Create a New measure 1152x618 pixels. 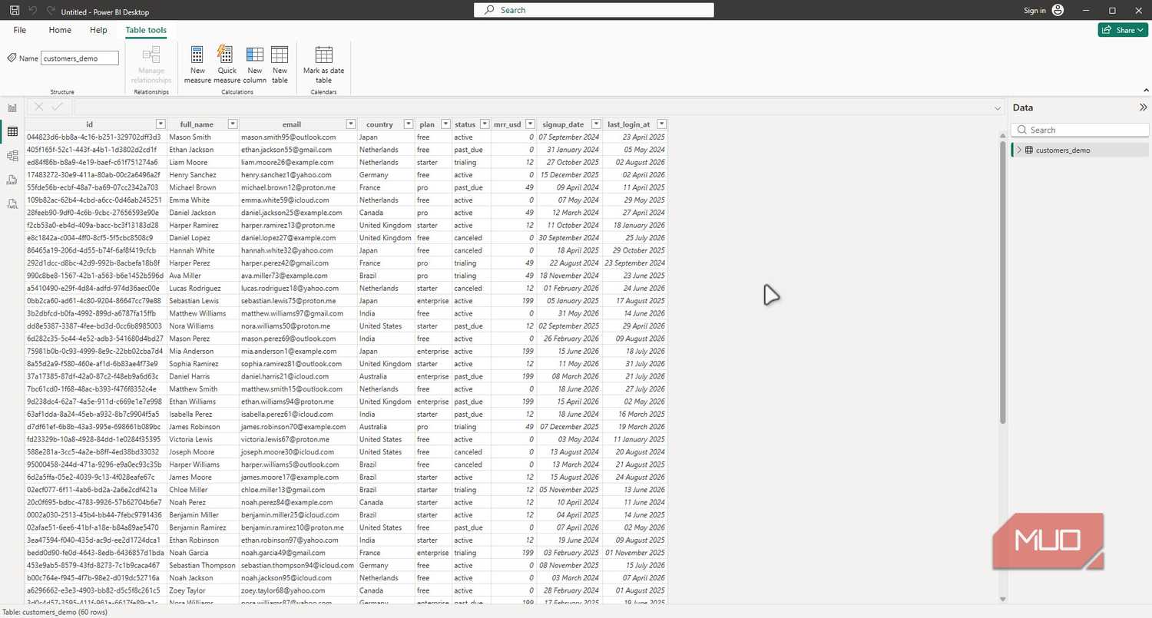tap(197, 64)
